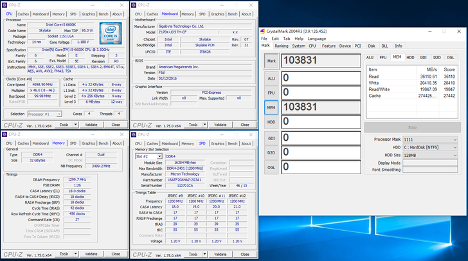Image resolution: width=468 pixels, height=261 pixels.
Task: Click Validate in the SPD CPU-Z window
Action: (219, 253)
